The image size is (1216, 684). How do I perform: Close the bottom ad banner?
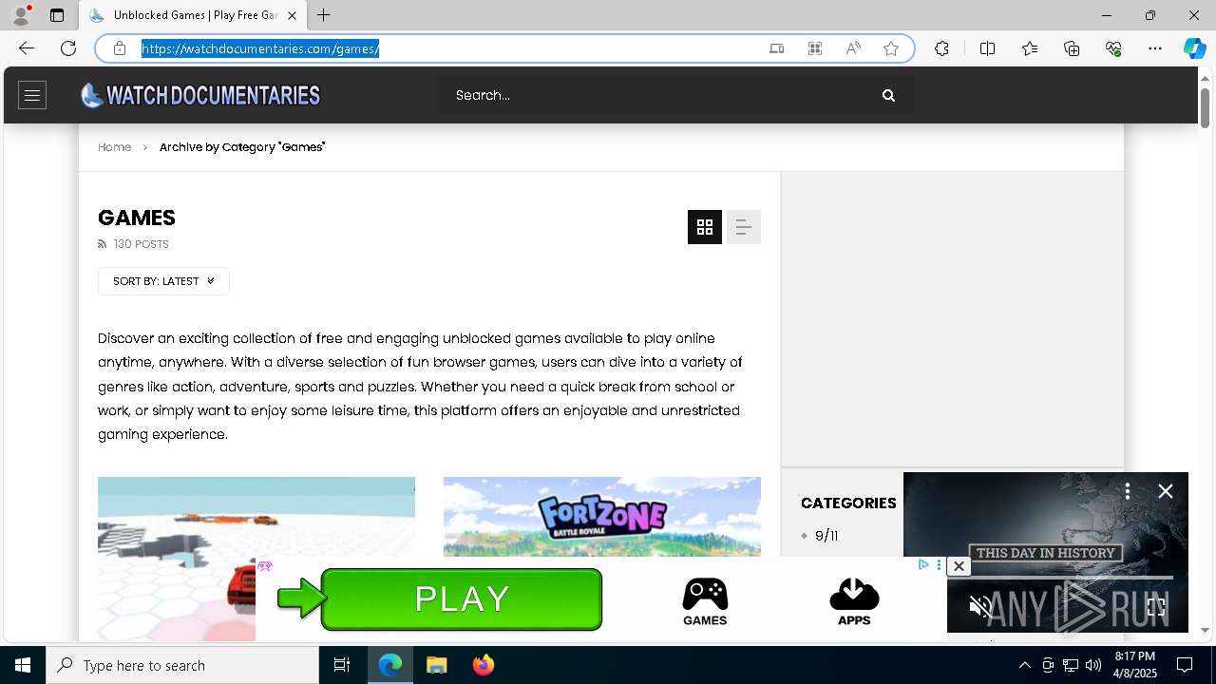(959, 566)
